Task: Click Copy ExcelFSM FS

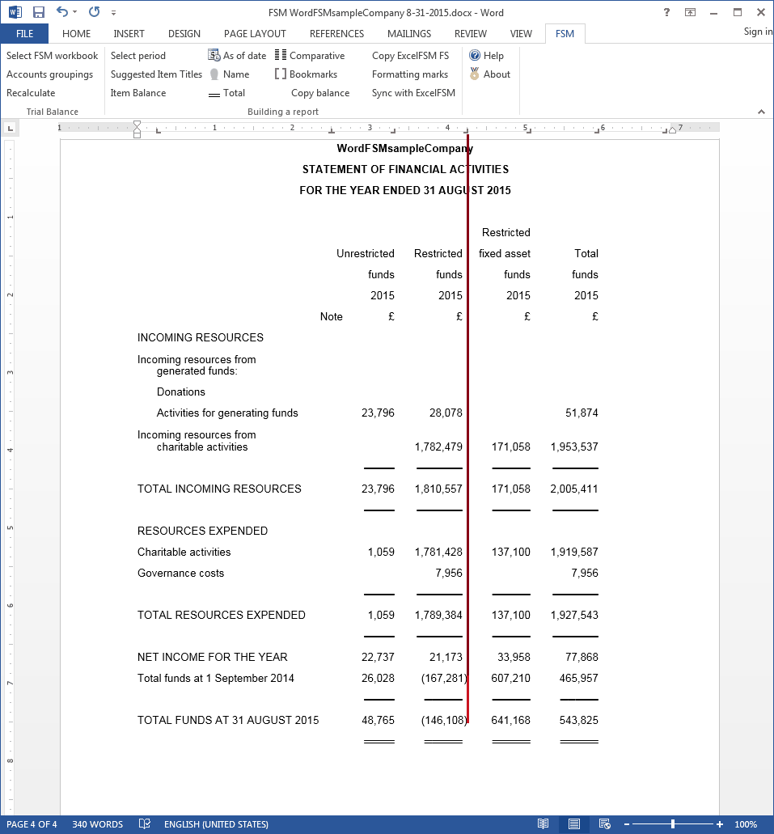Action: [410, 55]
